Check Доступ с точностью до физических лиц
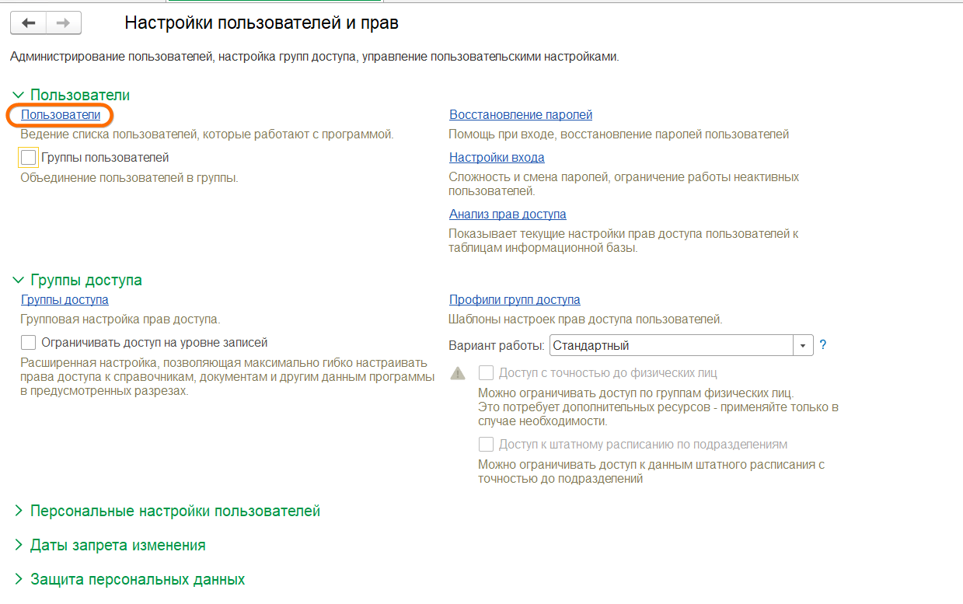 click(x=487, y=372)
